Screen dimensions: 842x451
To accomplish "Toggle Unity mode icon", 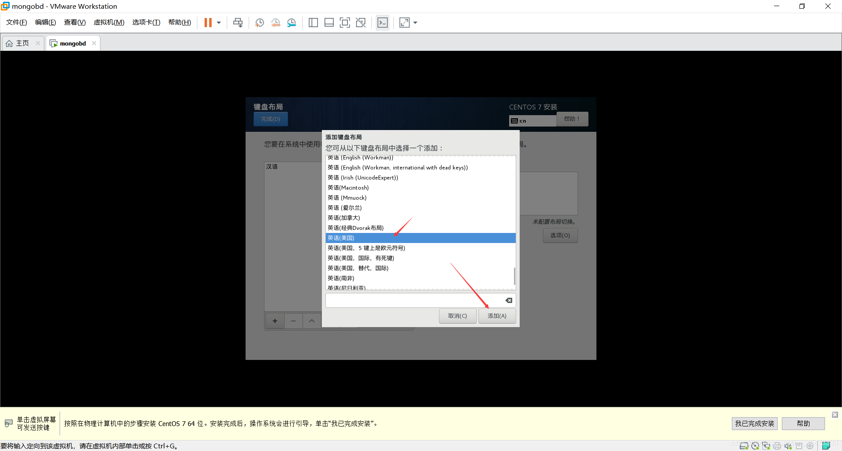I will [x=361, y=23].
